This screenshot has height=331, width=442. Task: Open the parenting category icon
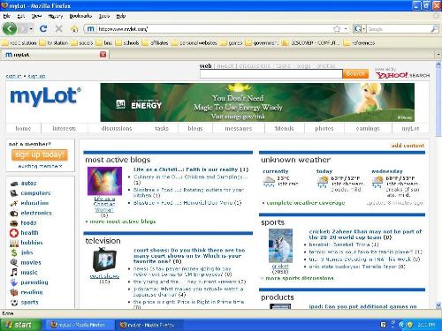[x=14, y=282]
